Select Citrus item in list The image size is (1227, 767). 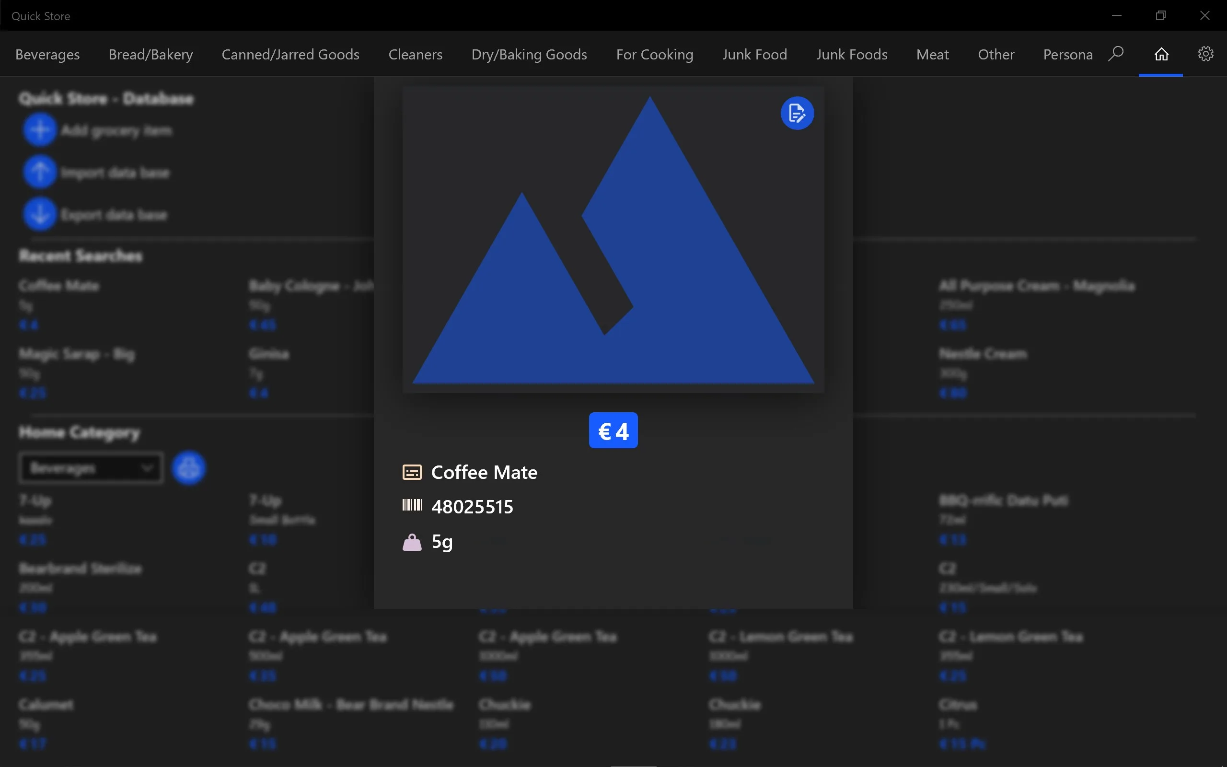962,723
